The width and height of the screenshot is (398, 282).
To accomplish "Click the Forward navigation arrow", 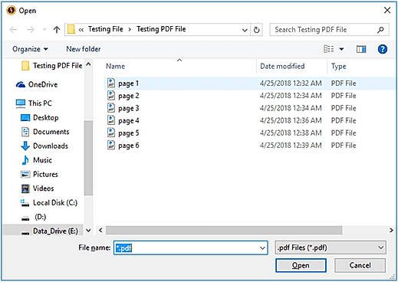I will coord(30,30).
